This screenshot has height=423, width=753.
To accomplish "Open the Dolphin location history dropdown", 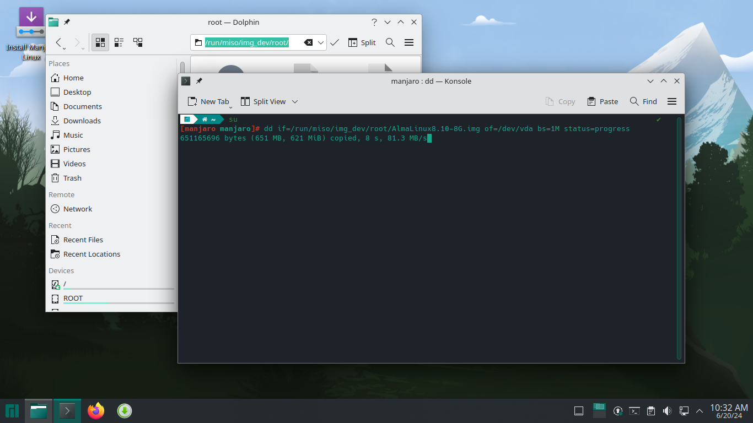I will tap(320, 42).
